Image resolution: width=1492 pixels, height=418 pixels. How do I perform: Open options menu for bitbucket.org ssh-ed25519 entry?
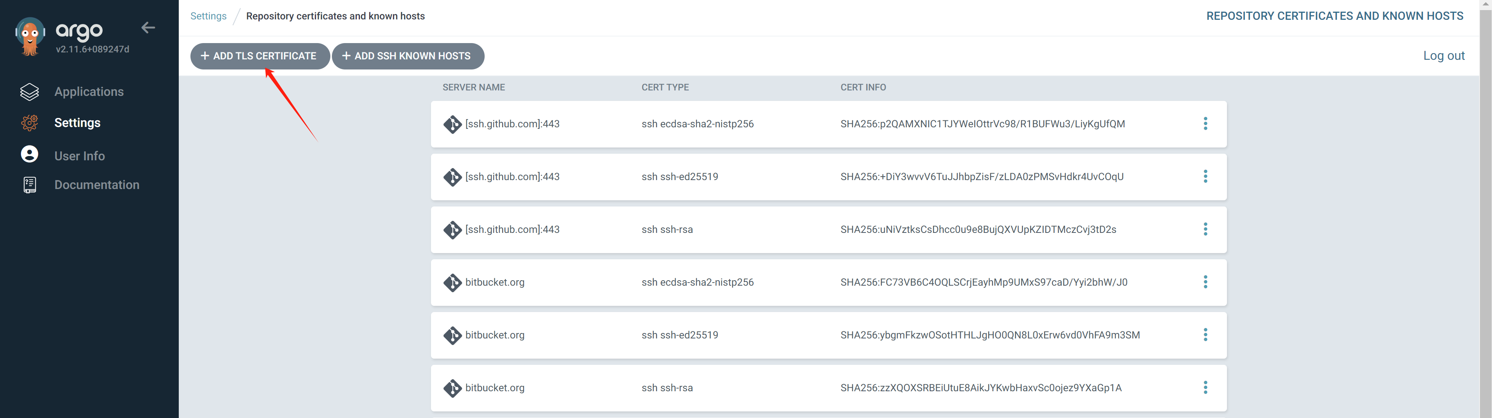pyautogui.click(x=1205, y=335)
